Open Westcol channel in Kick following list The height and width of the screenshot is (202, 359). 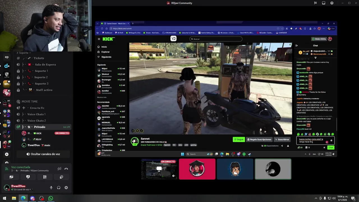tap(111, 75)
